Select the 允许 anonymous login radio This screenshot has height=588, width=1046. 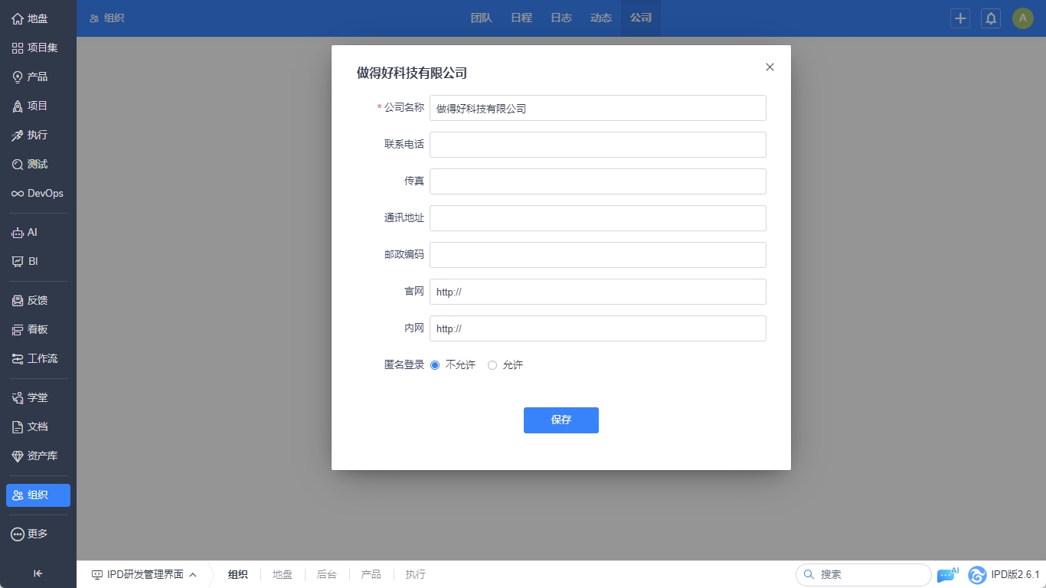(492, 365)
